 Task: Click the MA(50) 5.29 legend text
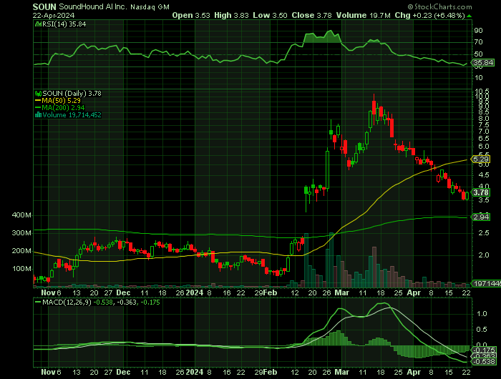pos(61,101)
